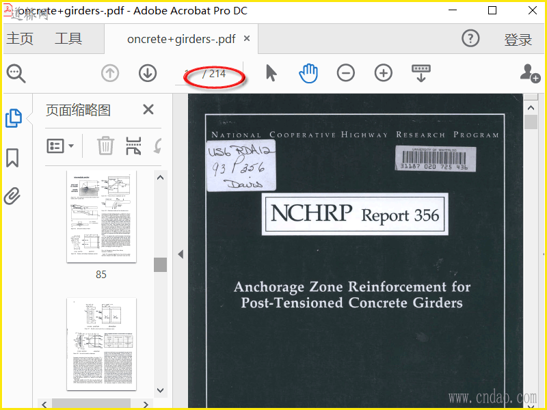547x410 pixels.
Task: Click the print/extract pages icon
Action: click(x=133, y=146)
